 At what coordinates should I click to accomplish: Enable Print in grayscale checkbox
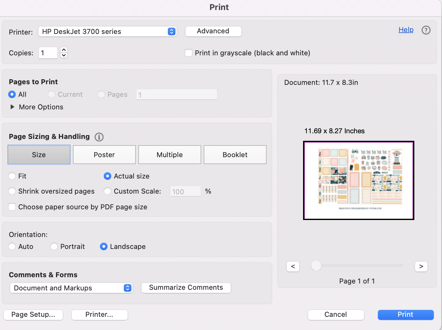pyautogui.click(x=189, y=53)
